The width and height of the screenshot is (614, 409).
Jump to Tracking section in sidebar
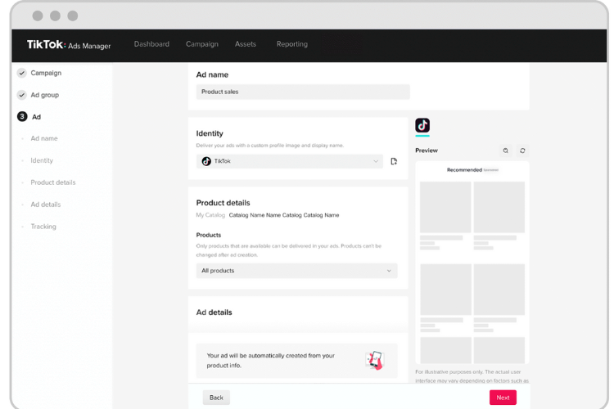point(43,227)
